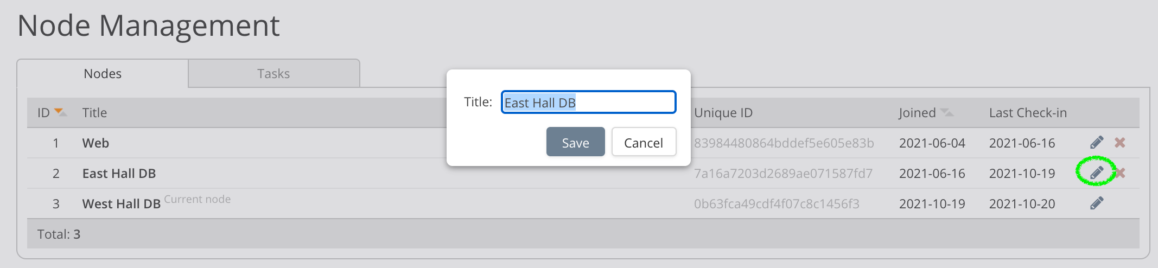Viewport: 1158px width, 268px height.
Task: Click the sort arrow beside the Joined header
Action: (946, 112)
